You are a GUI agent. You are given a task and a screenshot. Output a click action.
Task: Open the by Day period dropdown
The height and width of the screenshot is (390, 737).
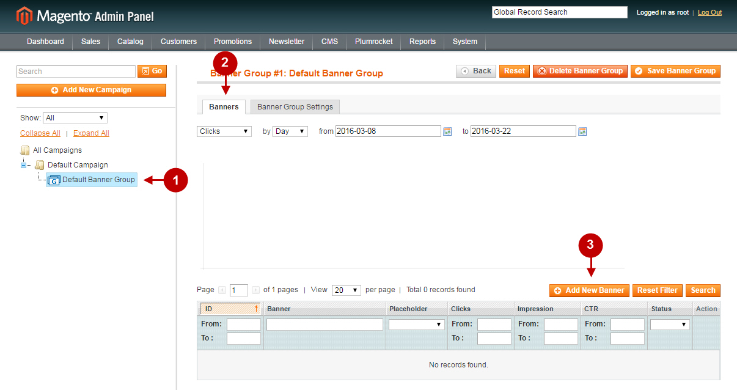[x=290, y=131]
